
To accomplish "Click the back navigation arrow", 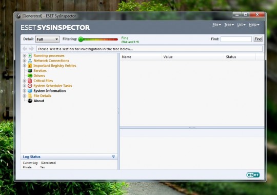I will click(x=25, y=49).
